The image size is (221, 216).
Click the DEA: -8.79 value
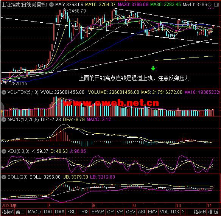click(x=74, y=120)
